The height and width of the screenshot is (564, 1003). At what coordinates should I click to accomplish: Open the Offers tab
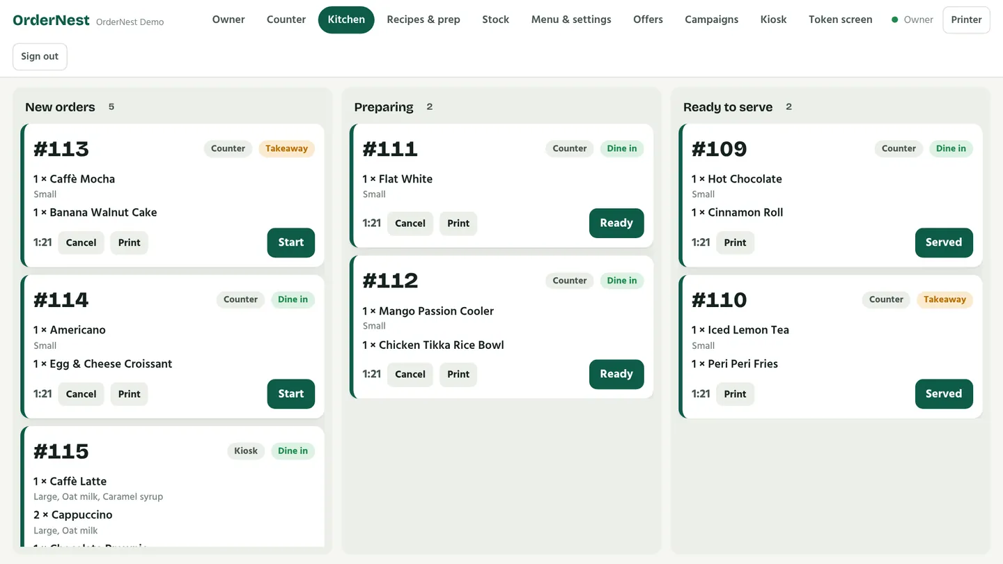coord(648,19)
